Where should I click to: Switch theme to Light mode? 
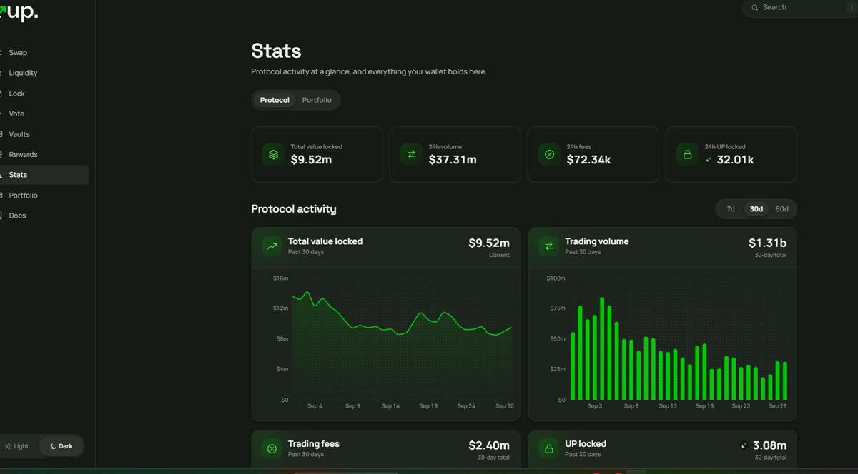pyautogui.click(x=18, y=446)
